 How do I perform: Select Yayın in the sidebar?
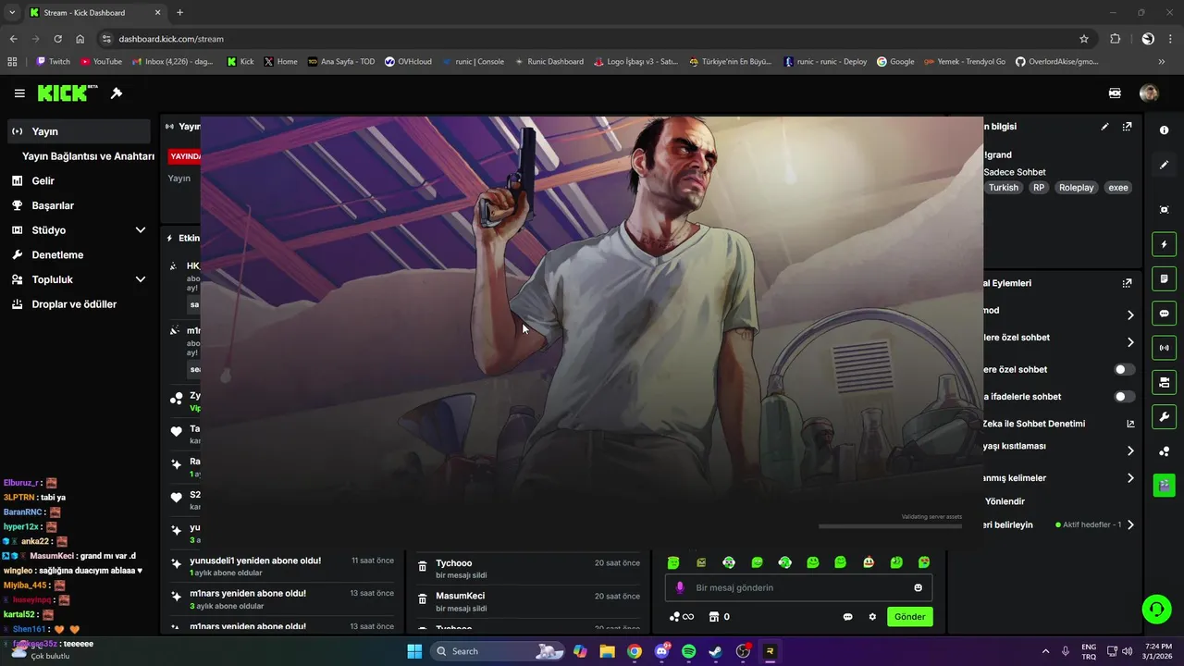pyautogui.click(x=79, y=131)
